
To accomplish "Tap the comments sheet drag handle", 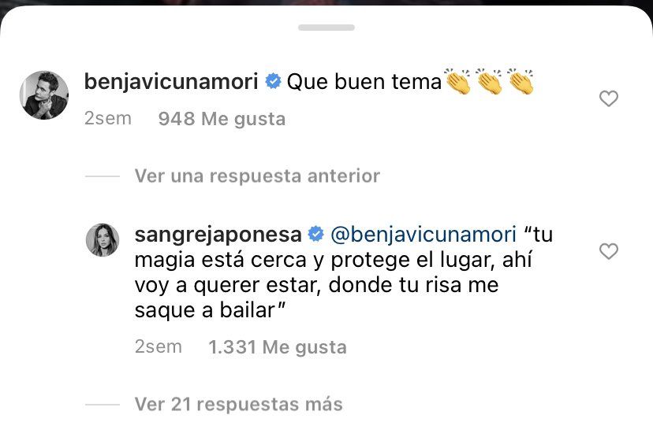I will point(326,28).
